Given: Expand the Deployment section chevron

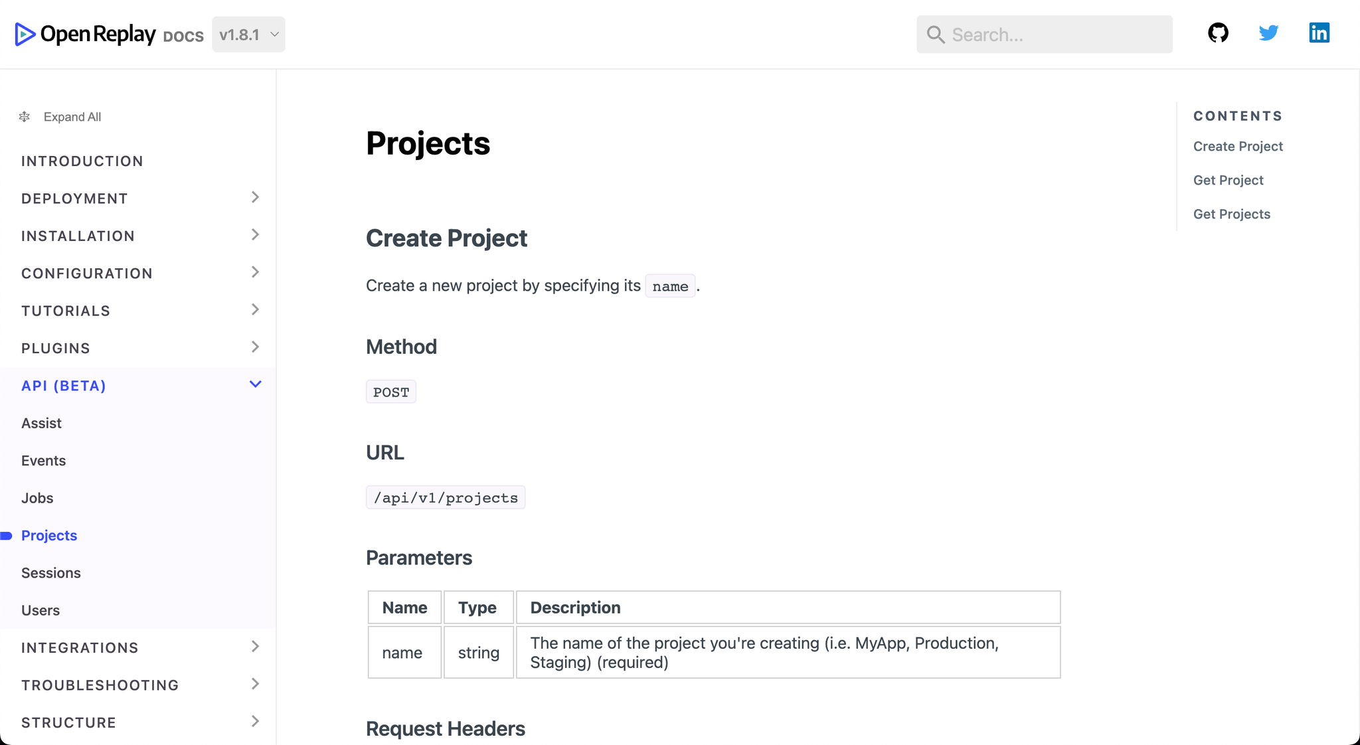Looking at the screenshot, I should (255, 197).
